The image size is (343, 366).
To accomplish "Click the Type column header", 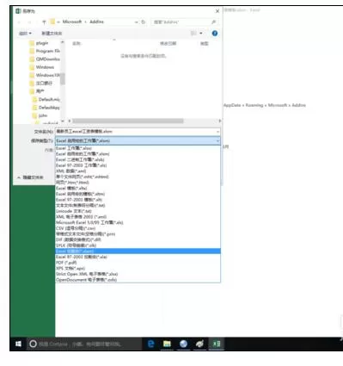I will pos(205,43).
